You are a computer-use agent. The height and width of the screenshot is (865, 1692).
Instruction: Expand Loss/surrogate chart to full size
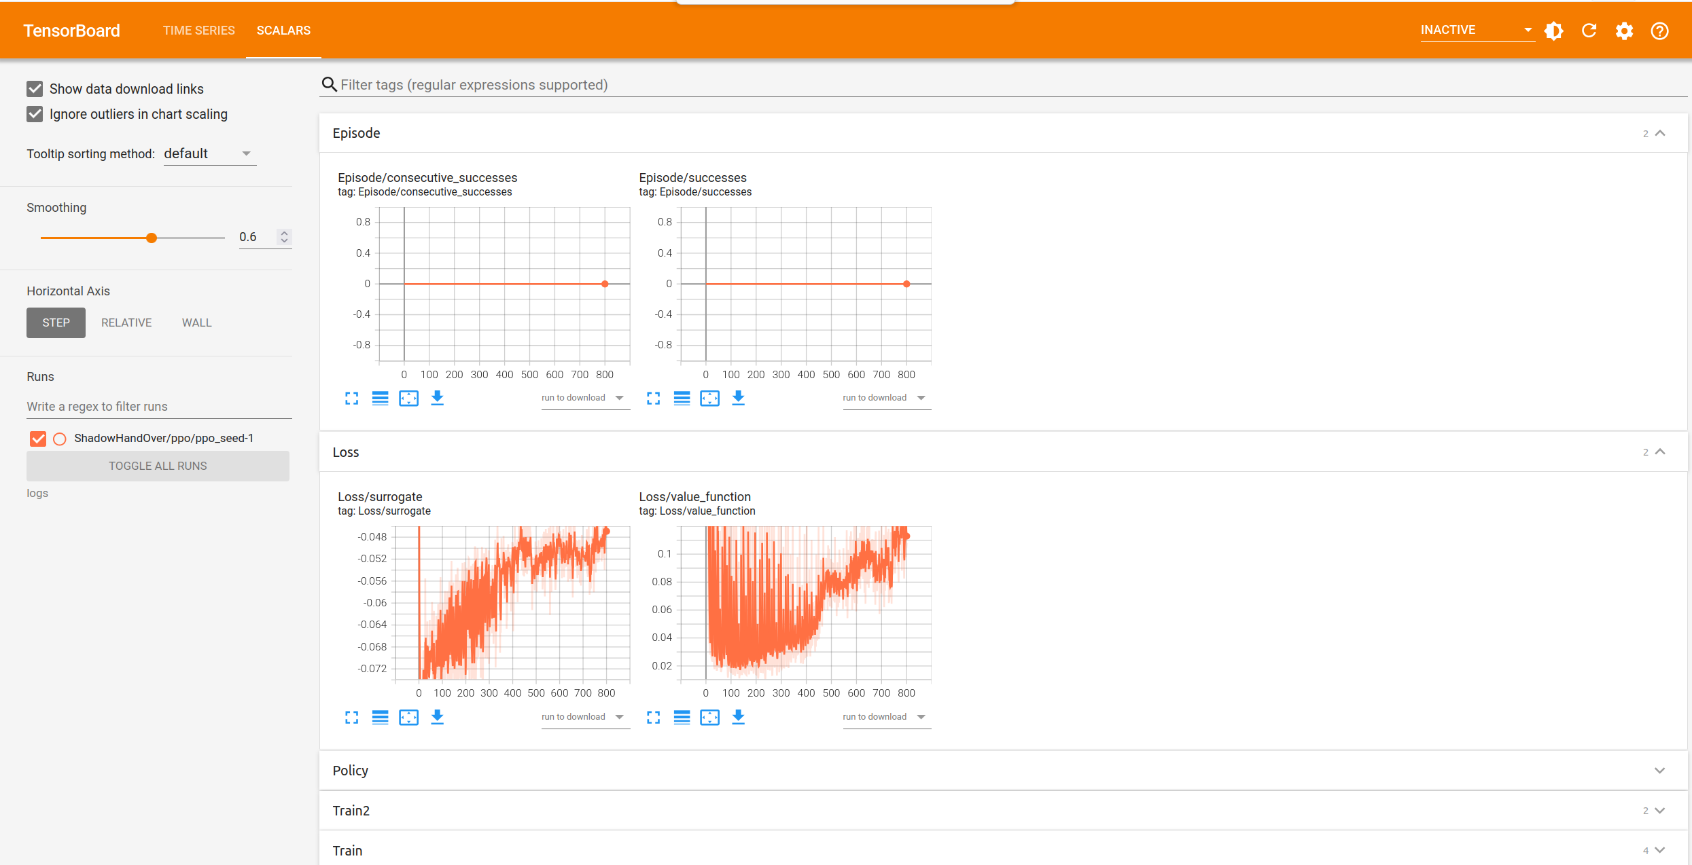[351, 717]
